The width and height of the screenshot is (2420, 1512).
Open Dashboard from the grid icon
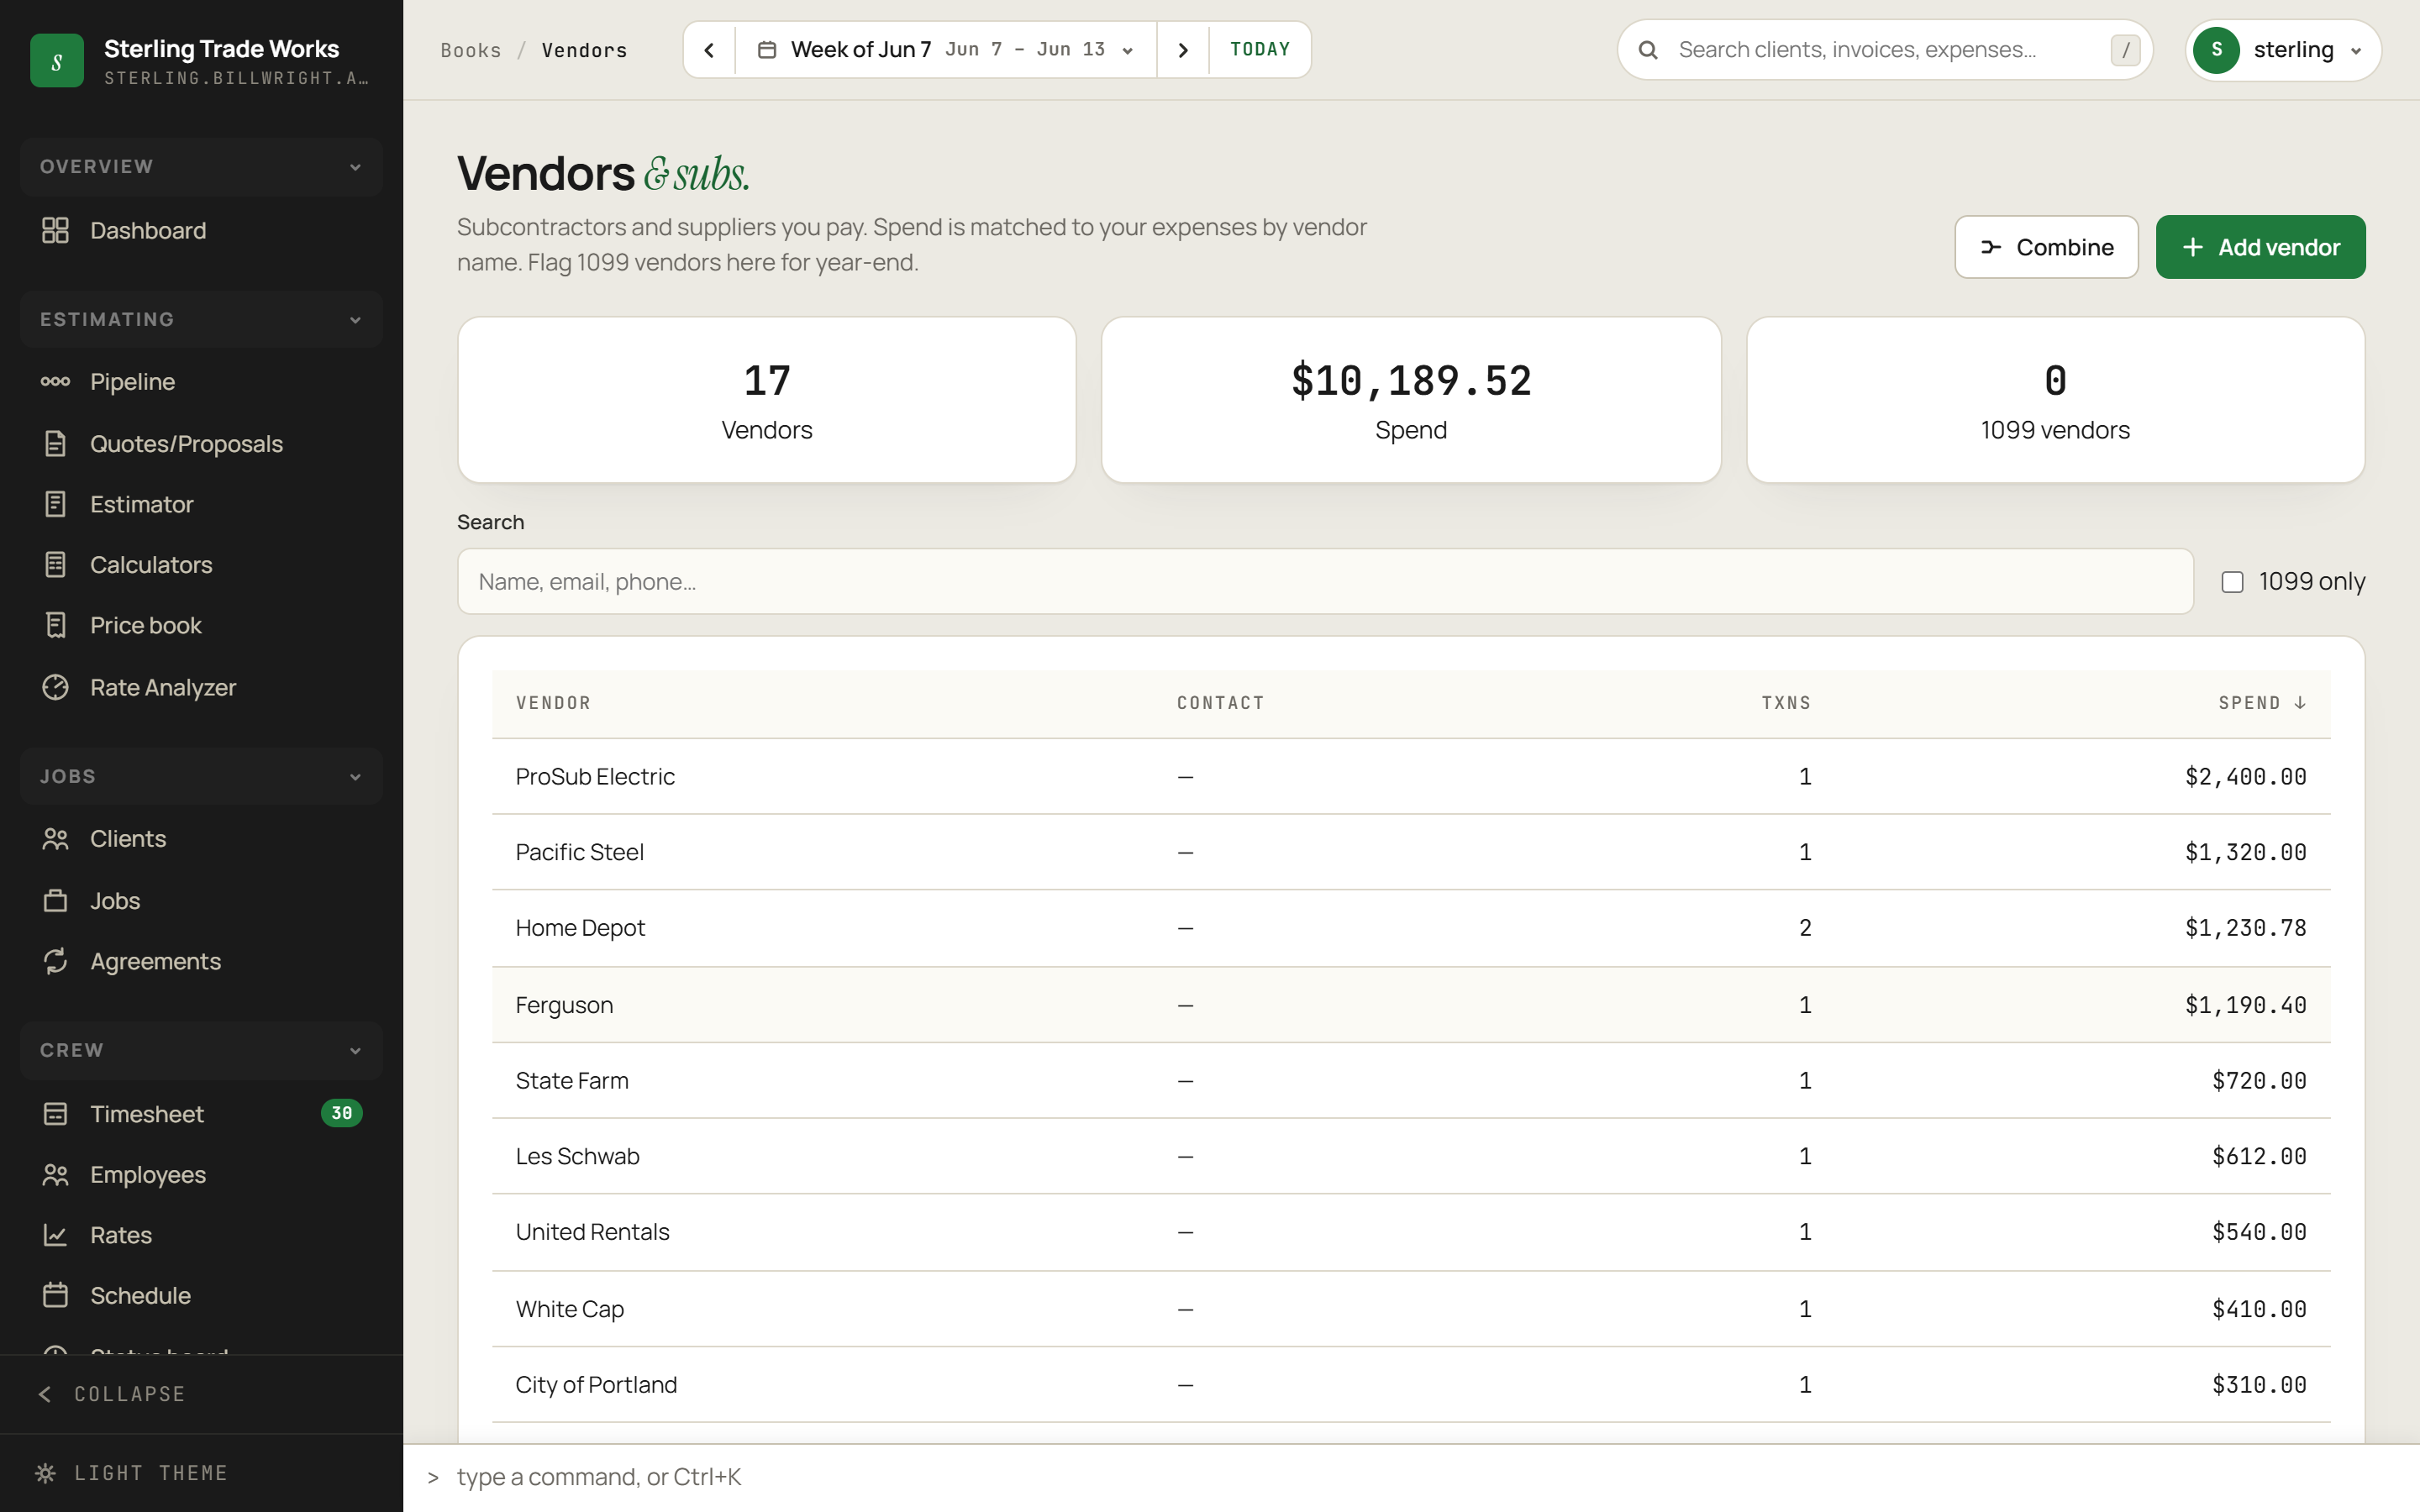(x=55, y=230)
